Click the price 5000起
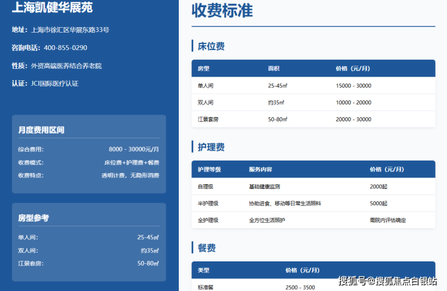 [379, 203]
